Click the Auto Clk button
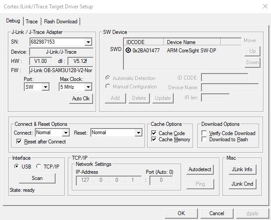Image resolution: width=271 pixels, height=220 pixels. (x=81, y=99)
